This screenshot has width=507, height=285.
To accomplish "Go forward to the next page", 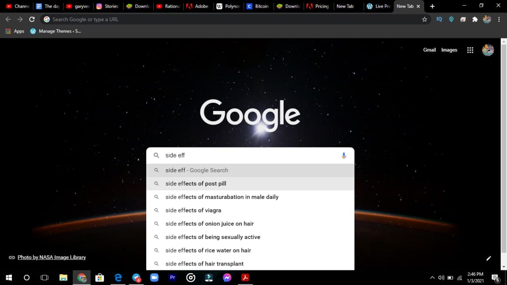I will coord(20,19).
